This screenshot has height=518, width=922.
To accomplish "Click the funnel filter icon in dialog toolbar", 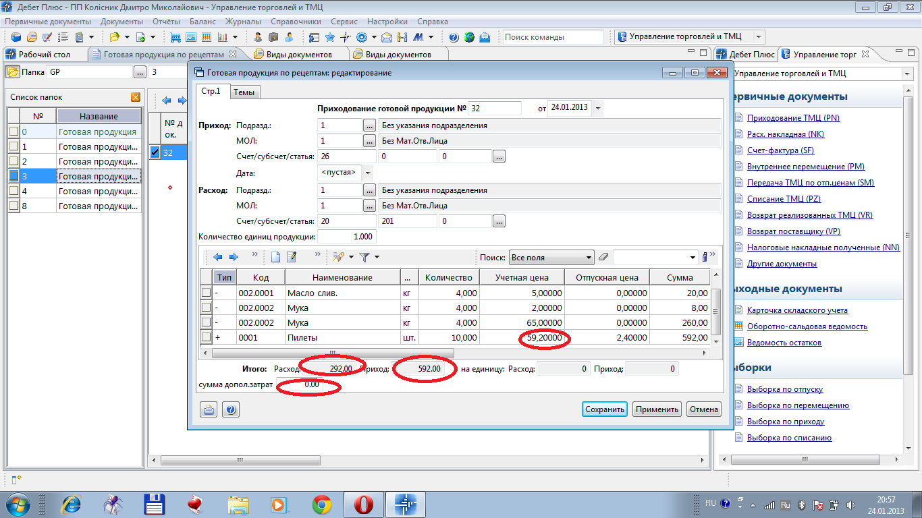I will (364, 257).
